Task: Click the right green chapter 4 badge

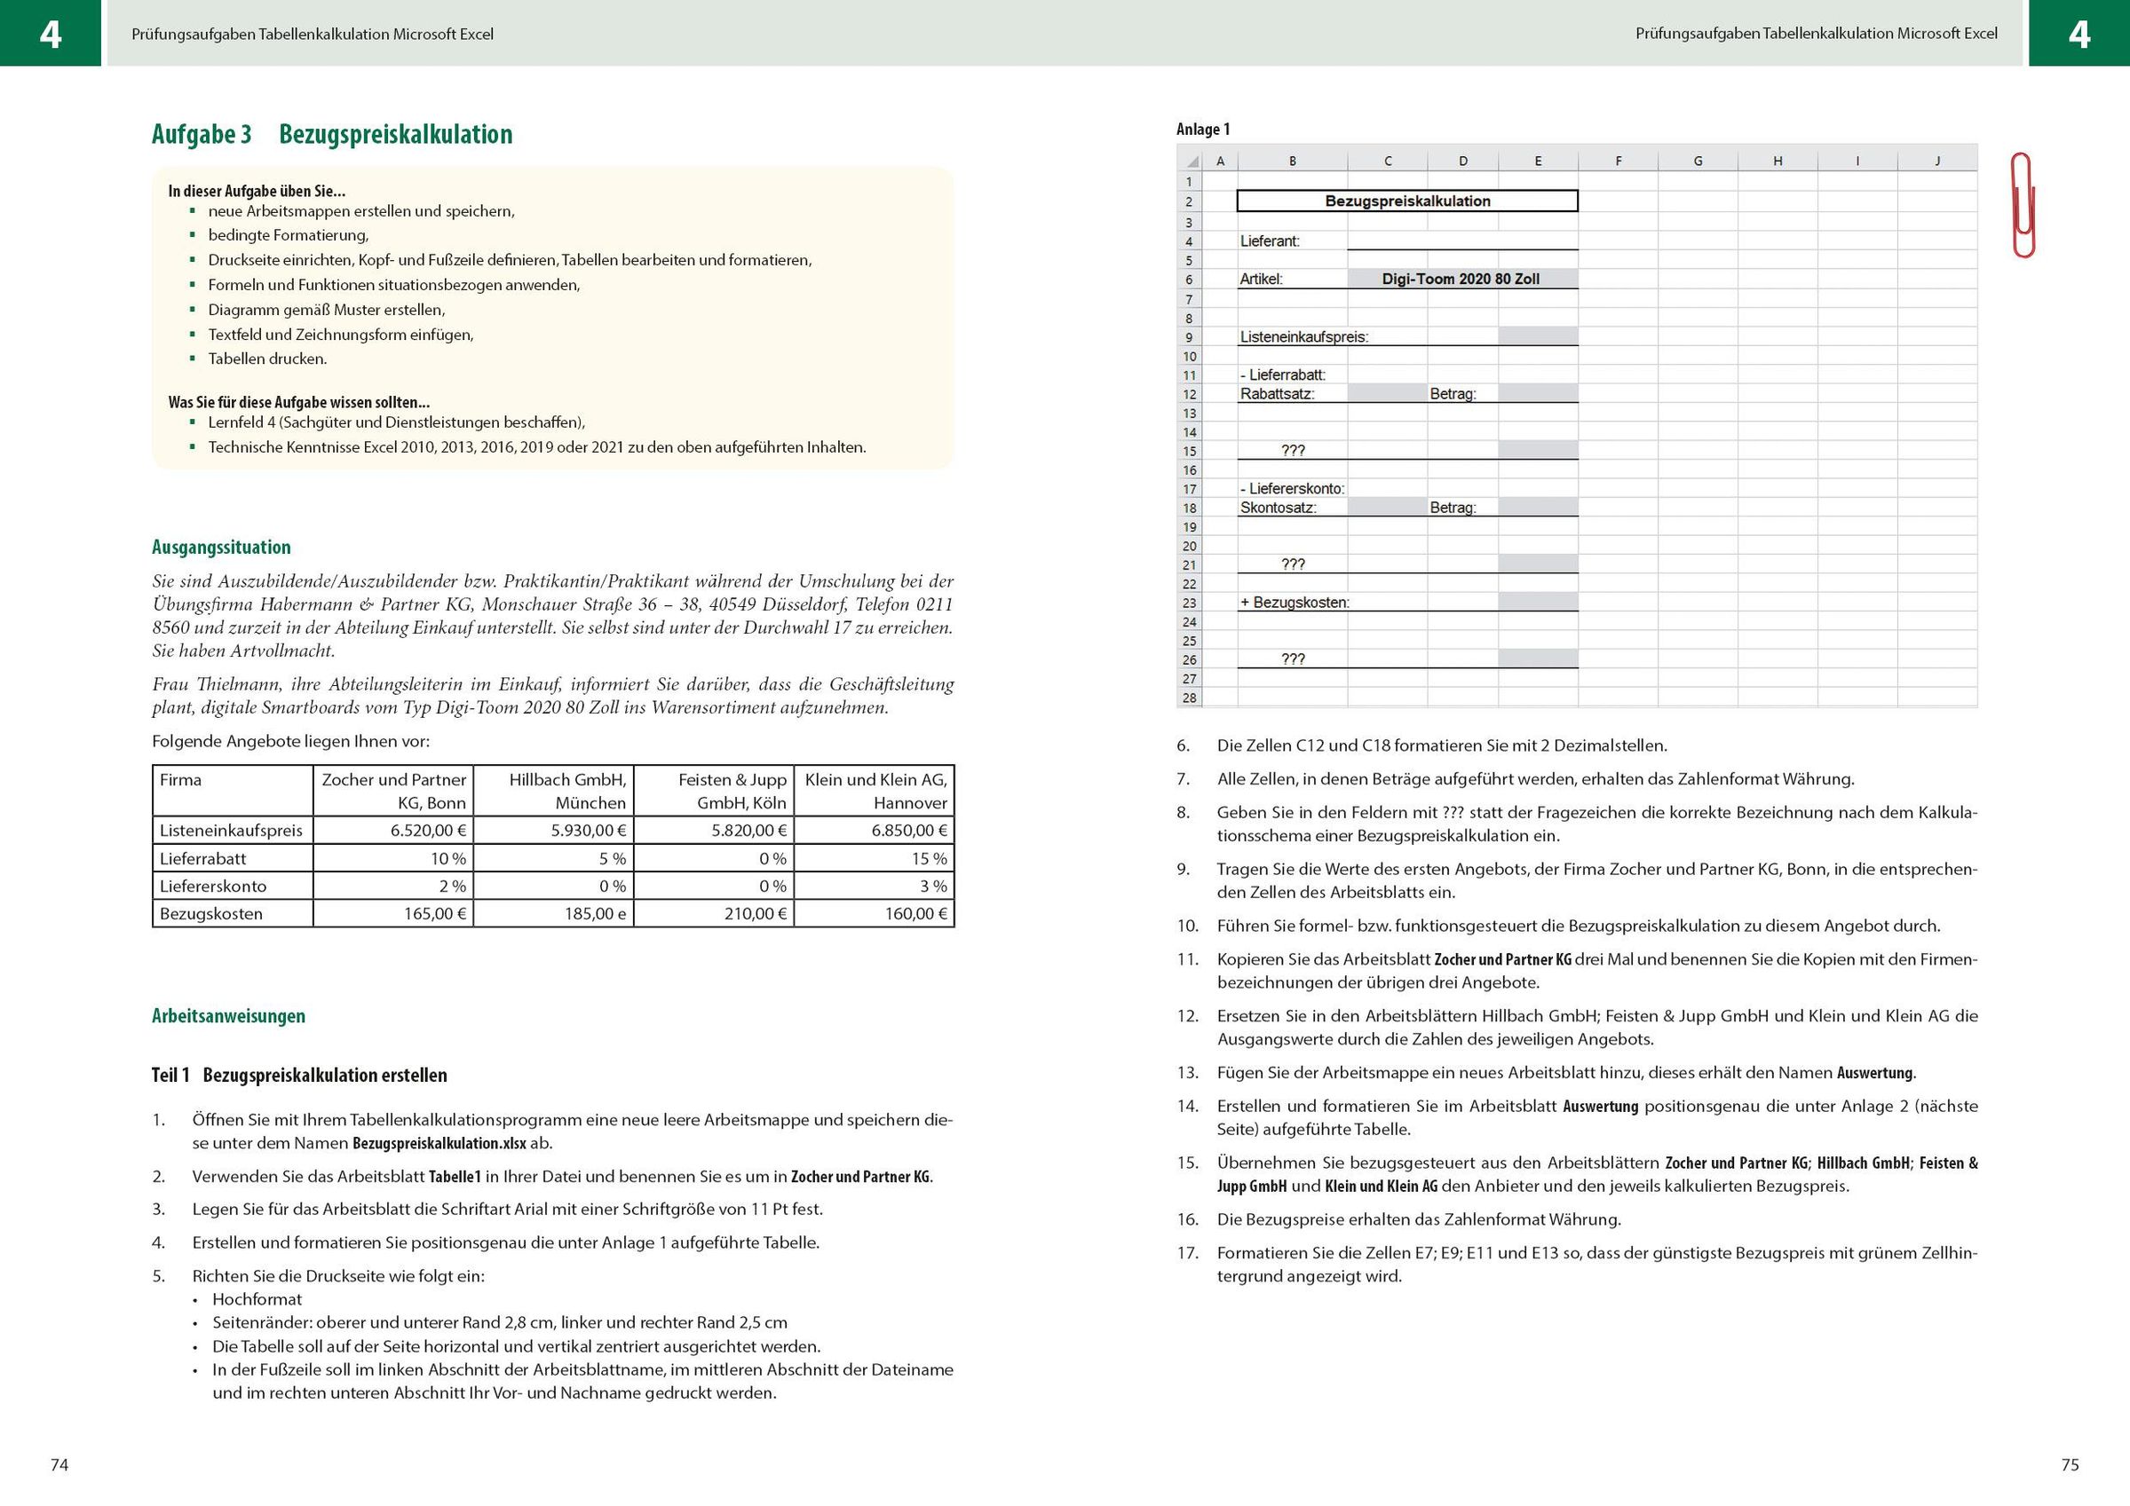Action: tap(2079, 34)
